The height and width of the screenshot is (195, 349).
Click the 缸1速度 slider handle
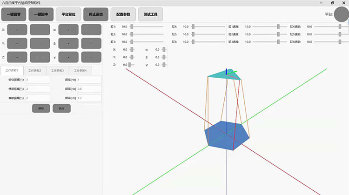[279, 27]
